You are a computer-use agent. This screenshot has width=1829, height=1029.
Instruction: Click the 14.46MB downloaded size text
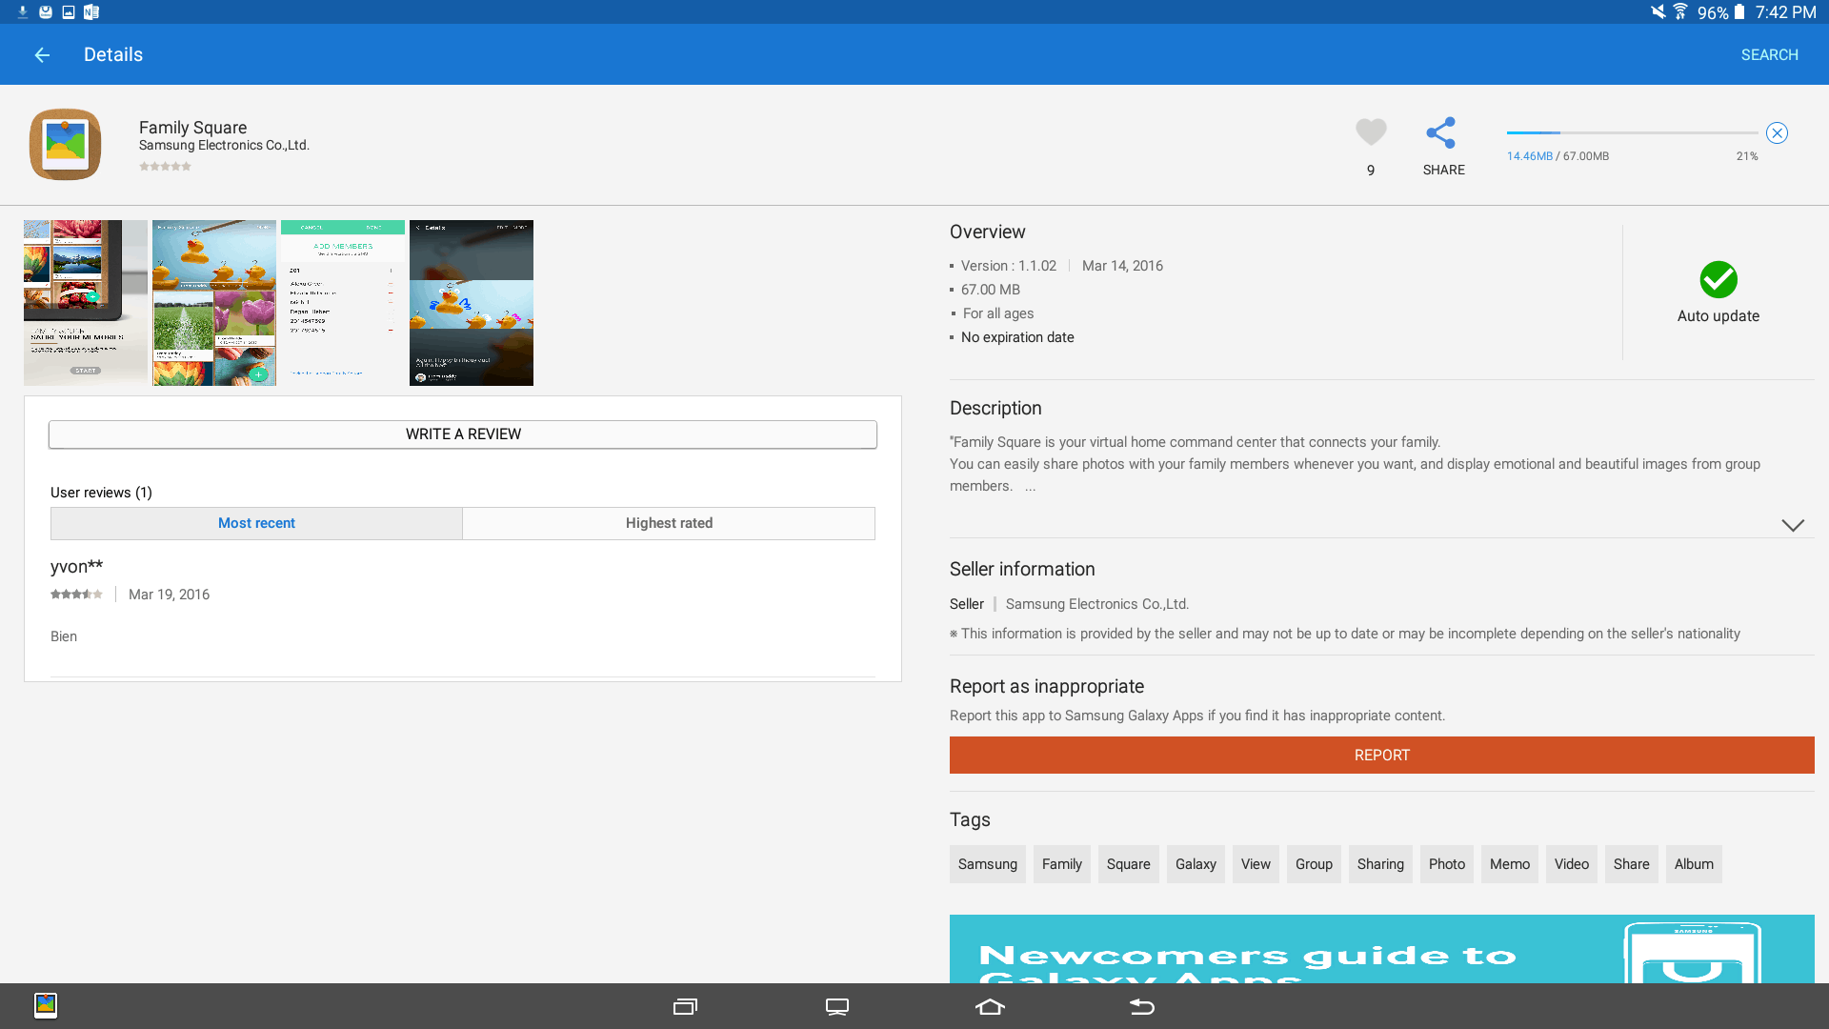(x=1530, y=156)
